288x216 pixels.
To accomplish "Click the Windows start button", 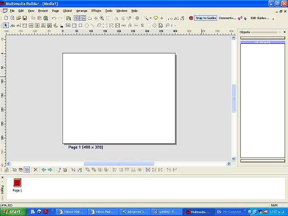I will pyautogui.click(x=13, y=212).
